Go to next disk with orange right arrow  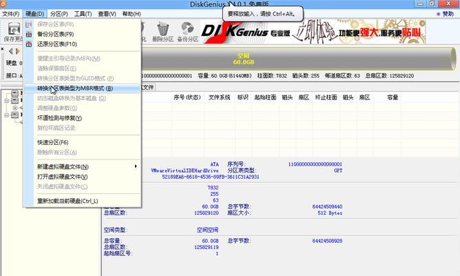pos(18,51)
